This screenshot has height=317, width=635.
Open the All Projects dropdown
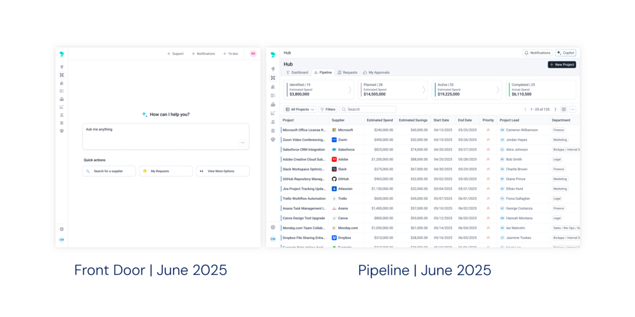click(300, 110)
